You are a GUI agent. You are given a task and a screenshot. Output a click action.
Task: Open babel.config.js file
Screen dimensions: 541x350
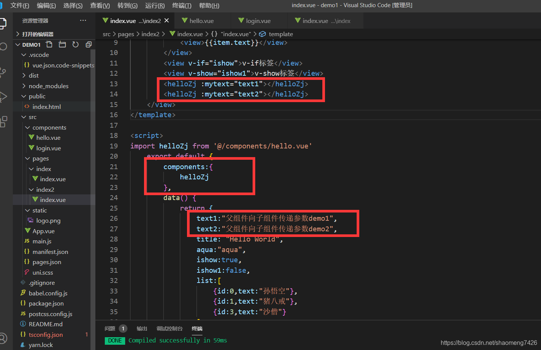coord(48,293)
